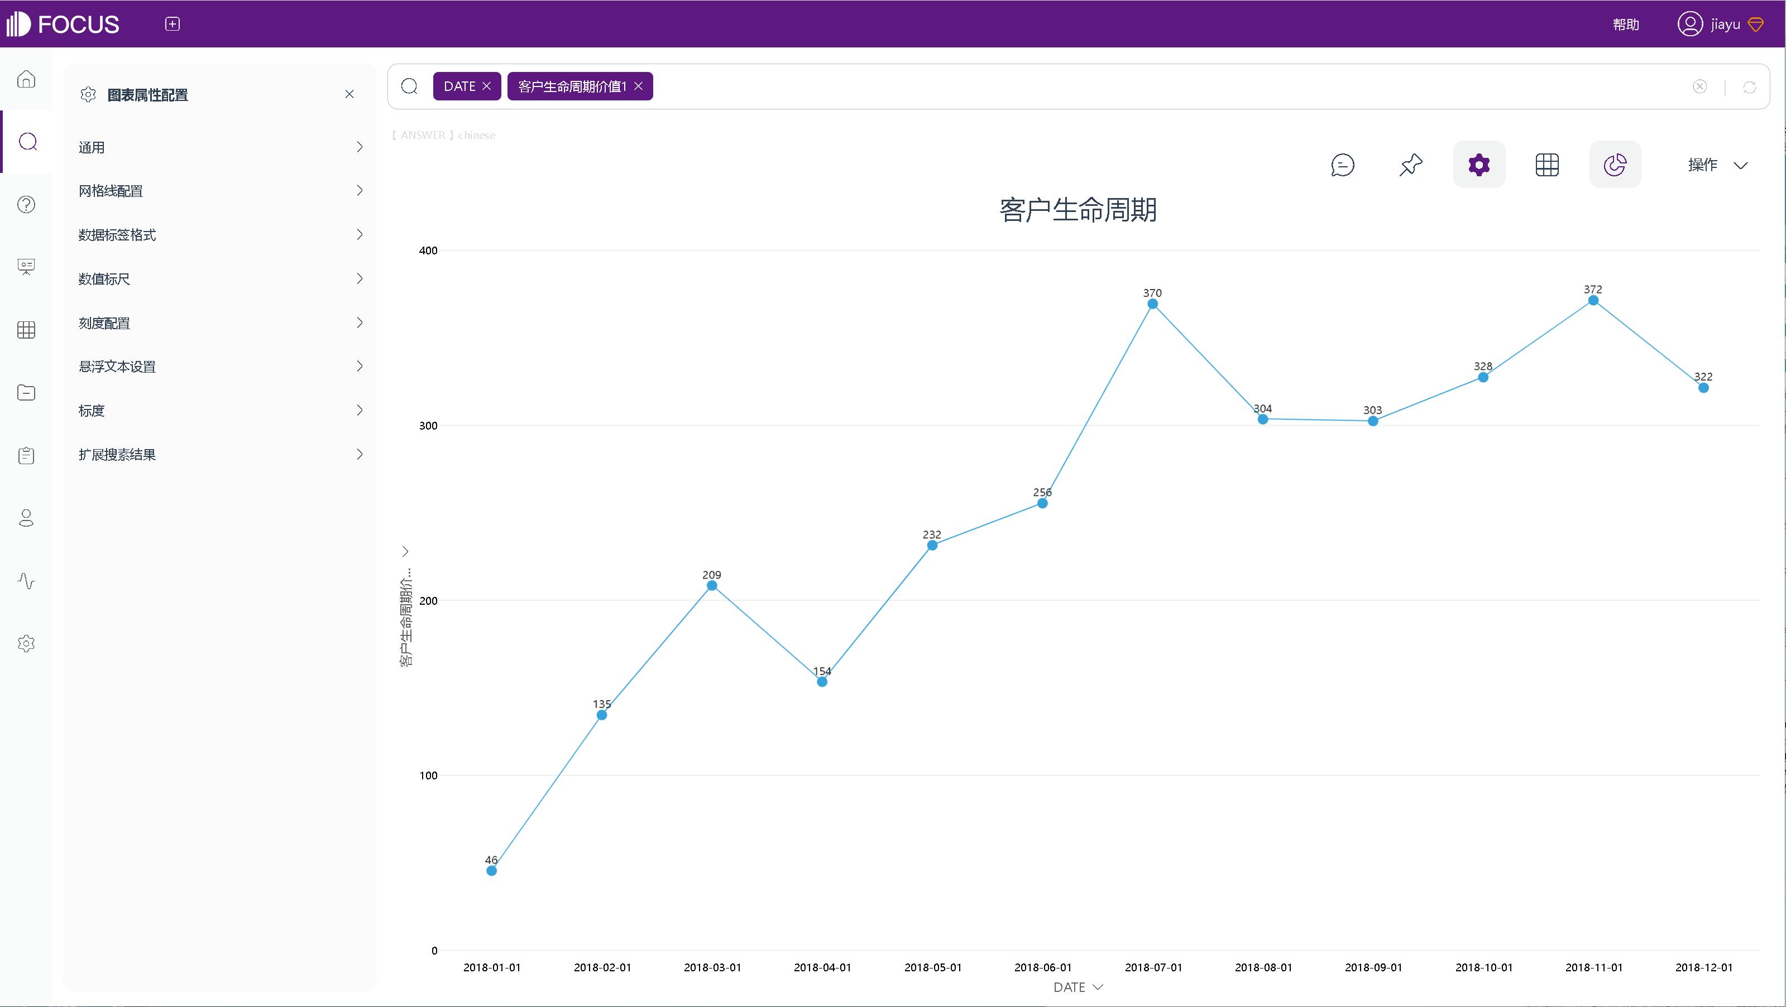Open the user profile icon in sidebar
Viewport: 1786px width, 1007px height.
[26, 518]
